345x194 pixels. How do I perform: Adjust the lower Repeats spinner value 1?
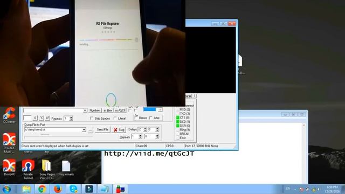coord(140,136)
